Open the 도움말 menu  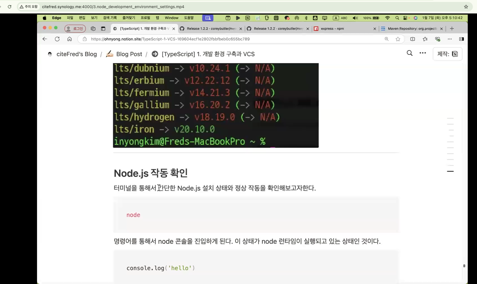click(x=189, y=18)
